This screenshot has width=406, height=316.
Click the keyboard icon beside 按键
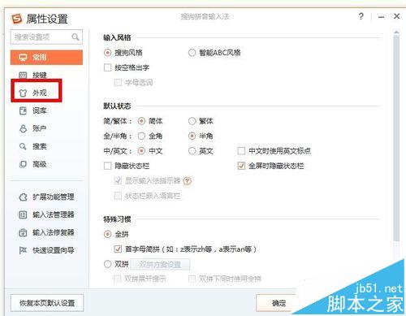pyautogui.click(x=23, y=75)
